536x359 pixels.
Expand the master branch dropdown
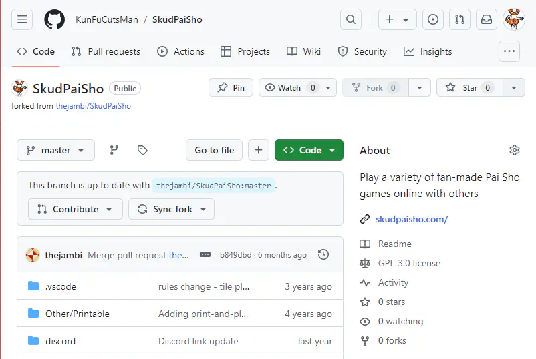(55, 150)
